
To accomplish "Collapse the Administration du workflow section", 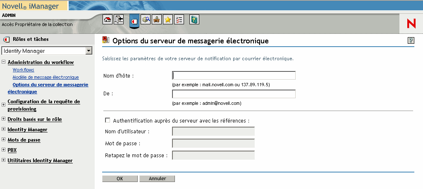I will (3, 61).
